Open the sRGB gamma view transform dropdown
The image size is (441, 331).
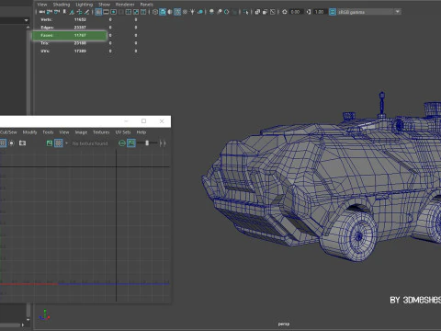(x=398, y=12)
